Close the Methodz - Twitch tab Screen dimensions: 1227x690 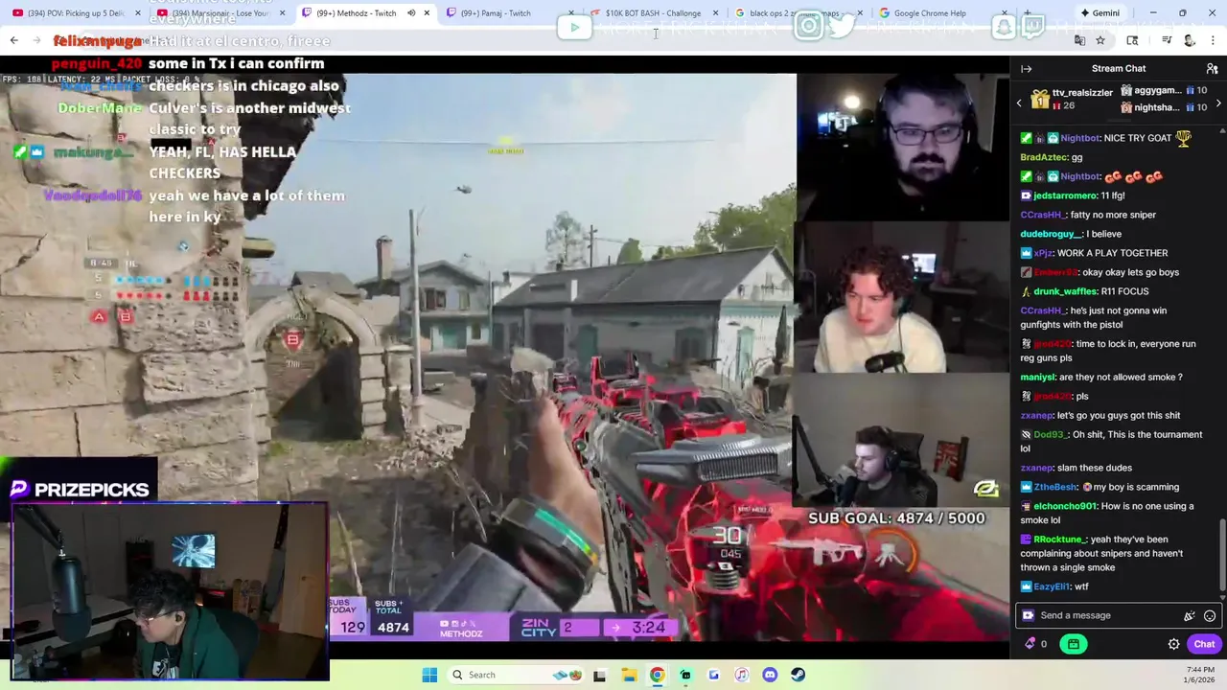click(427, 13)
